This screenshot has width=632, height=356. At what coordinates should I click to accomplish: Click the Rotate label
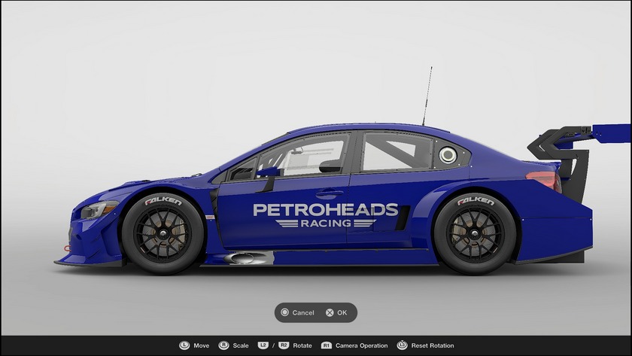click(x=302, y=345)
